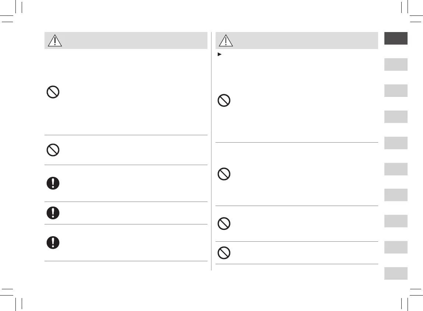Click the middle exclamation mark icon, left column
The image size is (423, 311).
pyautogui.click(x=53, y=213)
